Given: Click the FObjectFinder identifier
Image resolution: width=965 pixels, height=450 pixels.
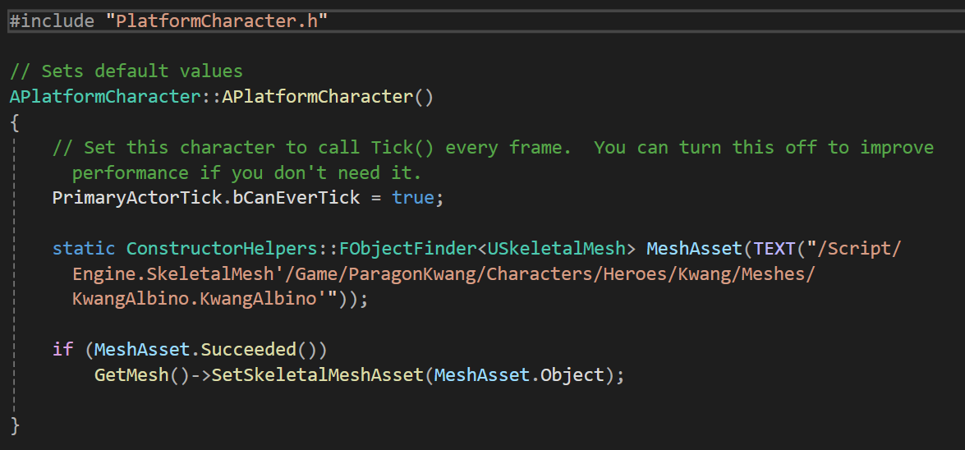Looking at the screenshot, I should tap(408, 249).
